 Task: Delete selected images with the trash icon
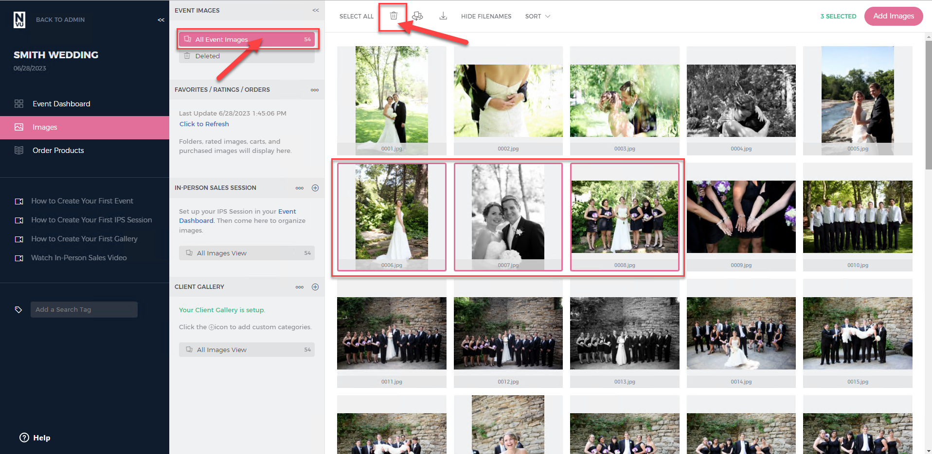pos(394,16)
